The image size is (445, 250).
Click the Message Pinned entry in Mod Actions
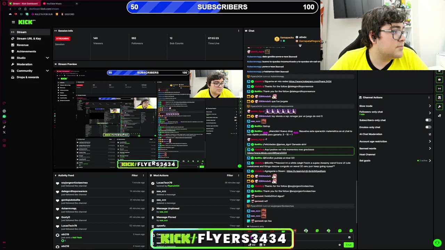point(196,219)
